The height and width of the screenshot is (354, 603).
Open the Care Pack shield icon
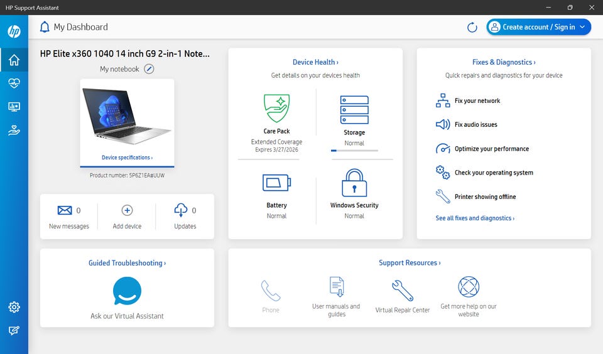click(276, 109)
